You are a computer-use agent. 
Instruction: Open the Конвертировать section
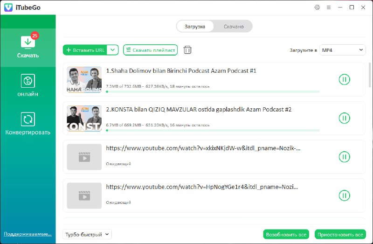(28, 124)
